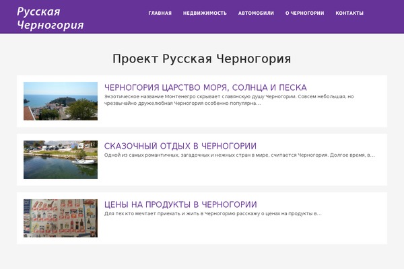Open article Черногория царство моря, солнца и песка
This screenshot has width=404, height=269.
tap(205, 87)
